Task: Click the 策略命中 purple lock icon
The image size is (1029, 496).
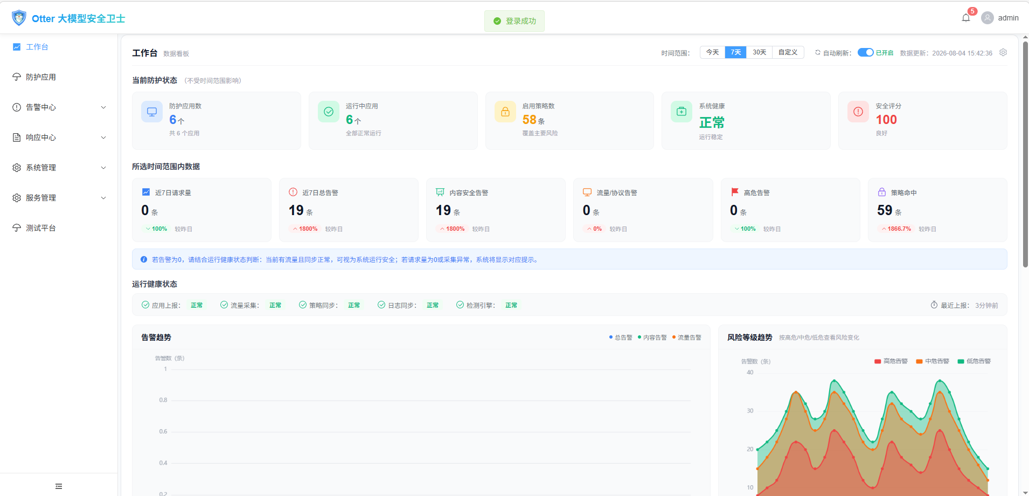Action: (x=882, y=192)
